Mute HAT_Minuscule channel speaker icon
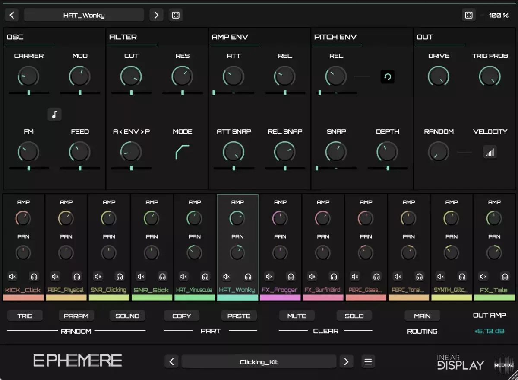The width and height of the screenshot is (518, 380). tap(183, 277)
